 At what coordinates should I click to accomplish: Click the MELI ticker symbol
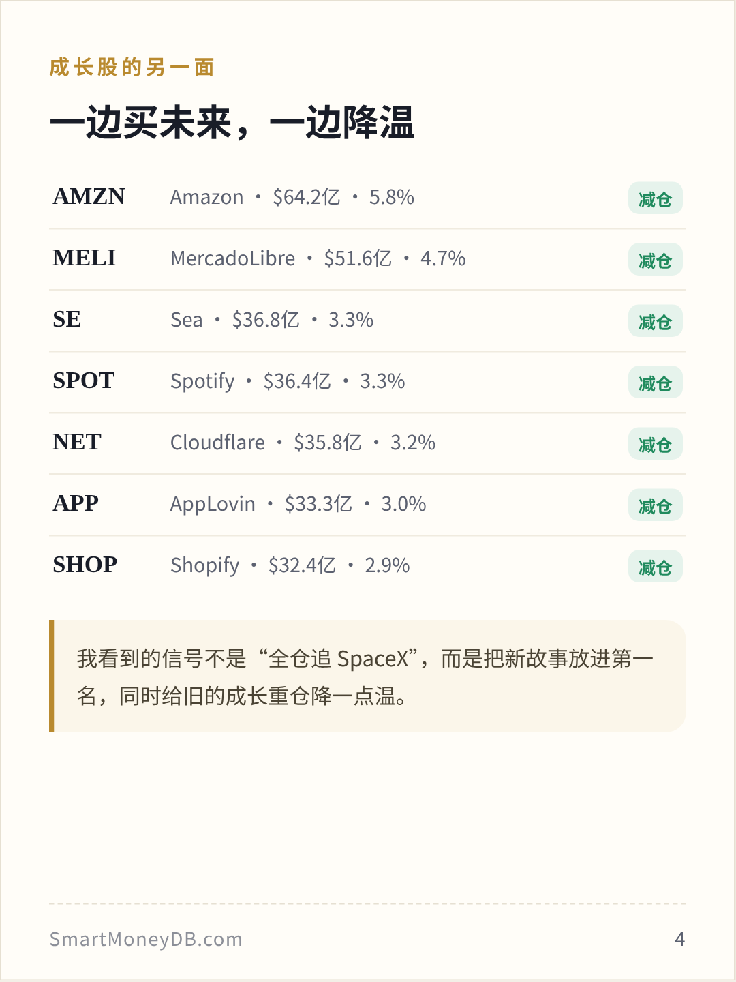pyautogui.click(x=85, y=258)
